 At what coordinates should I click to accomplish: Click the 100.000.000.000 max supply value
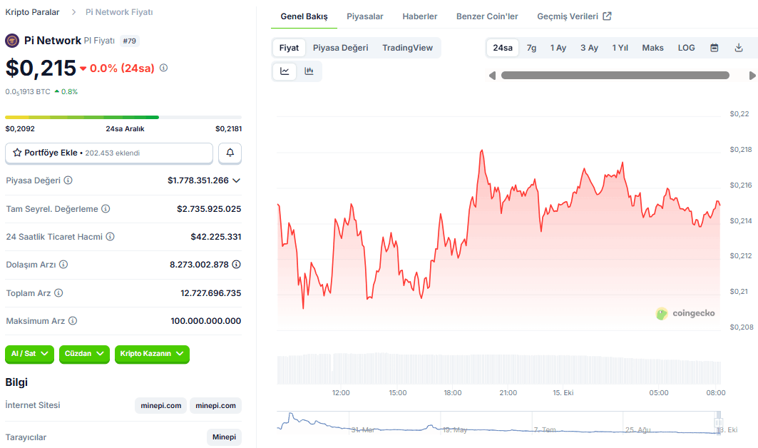pos(206,321)
